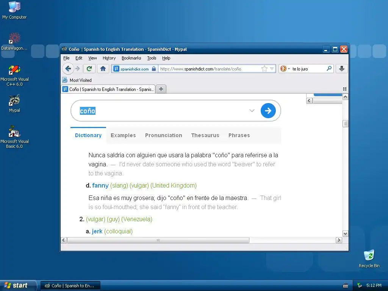Go to the browser home page icon
This screenshot has height=291, width=388.
103,69
